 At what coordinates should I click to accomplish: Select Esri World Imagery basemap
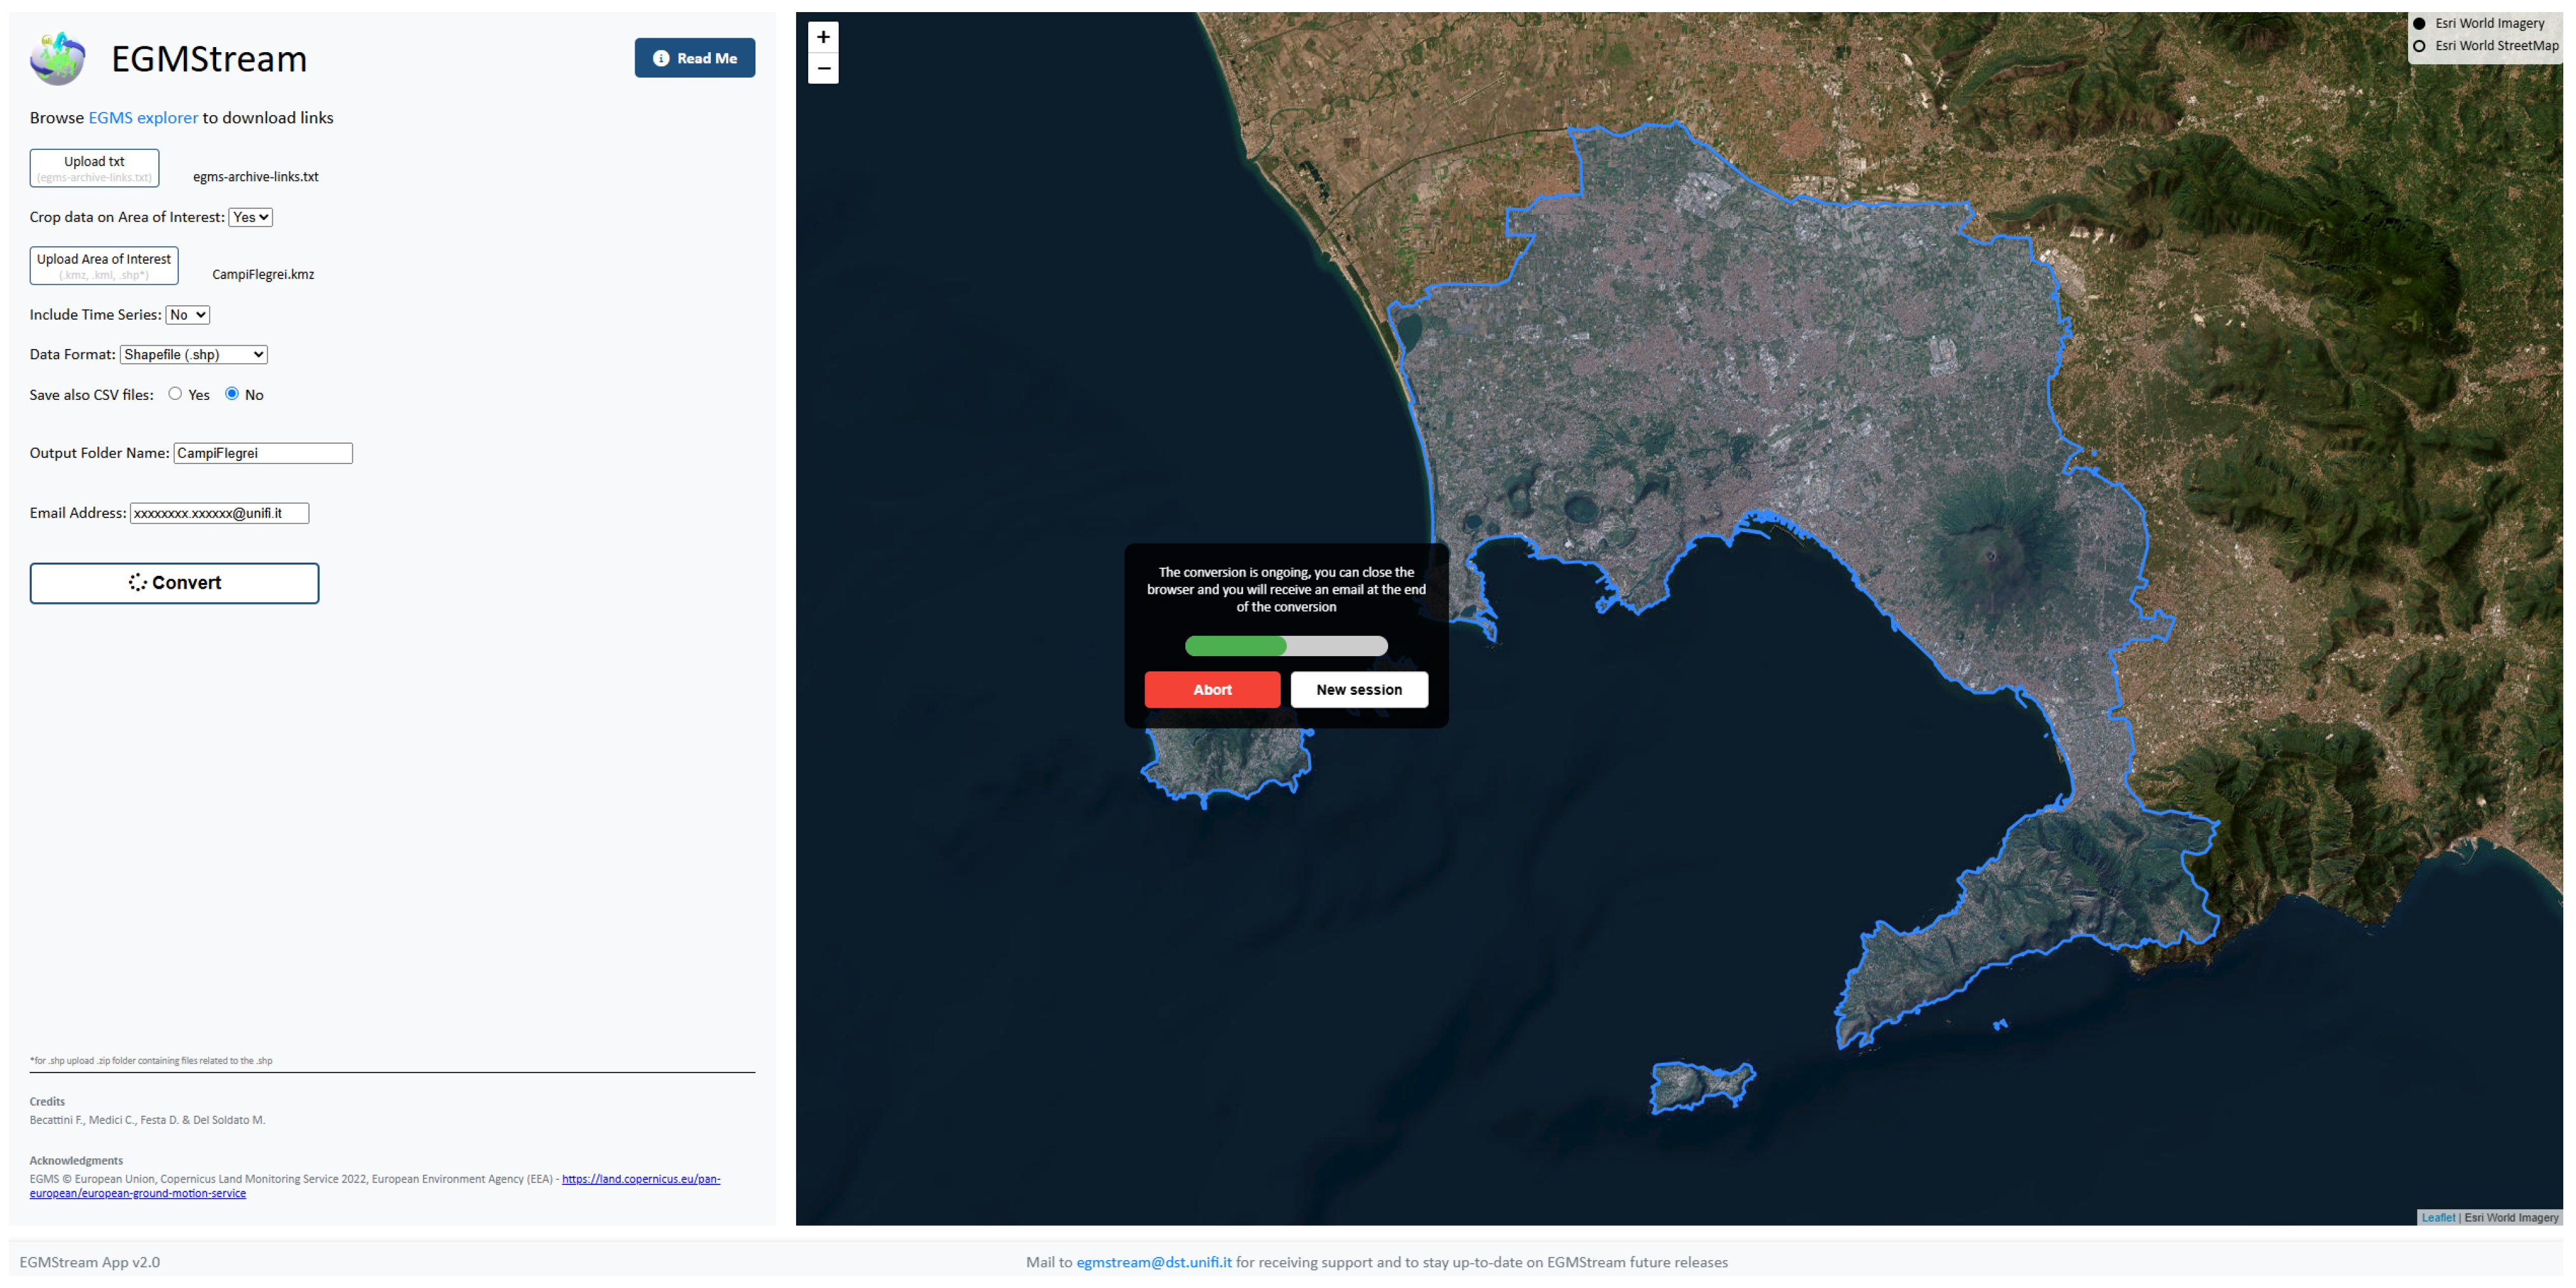(x=2418, y=23)
